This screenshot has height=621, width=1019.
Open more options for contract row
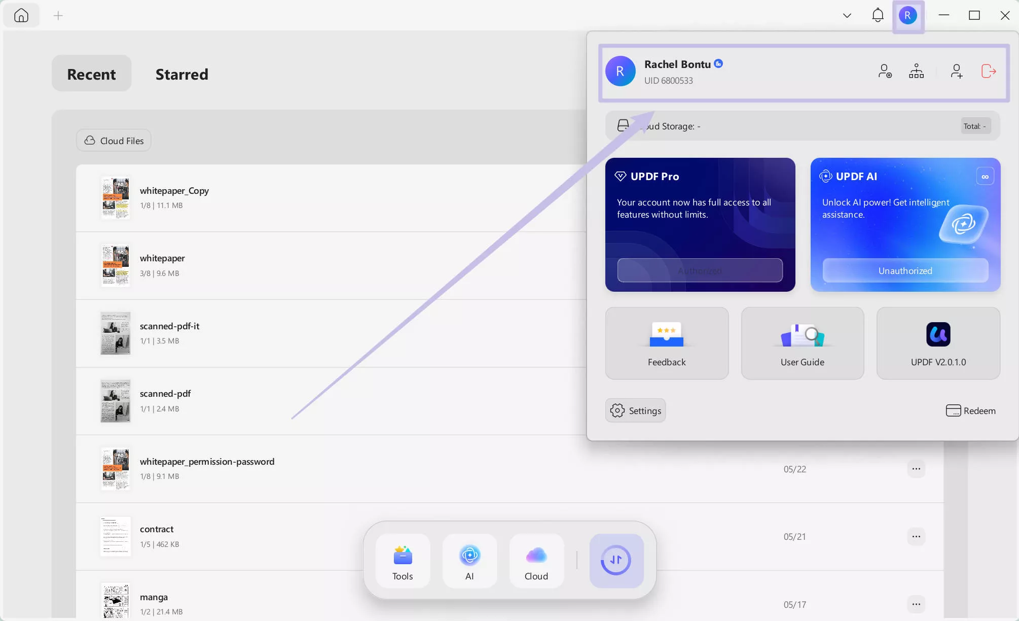click(916, 536)
